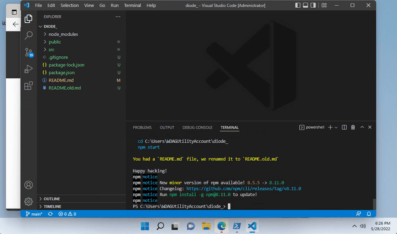Open Microsoft Edge from taskbar
This screenshot has height=234, width=397.
tap(221, 226)
